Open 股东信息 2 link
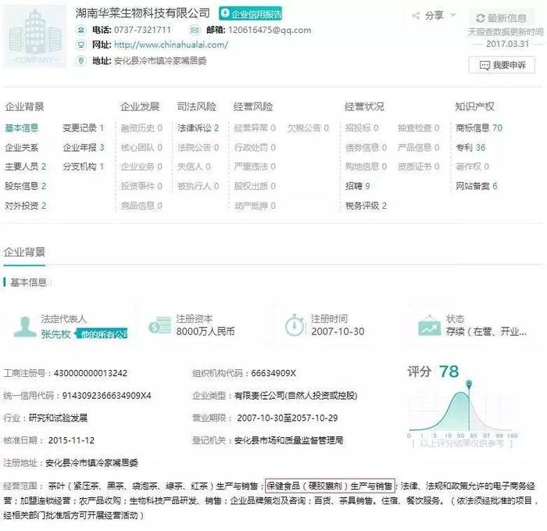This screenshot has height=531, width=547. (x=26, y=186)
